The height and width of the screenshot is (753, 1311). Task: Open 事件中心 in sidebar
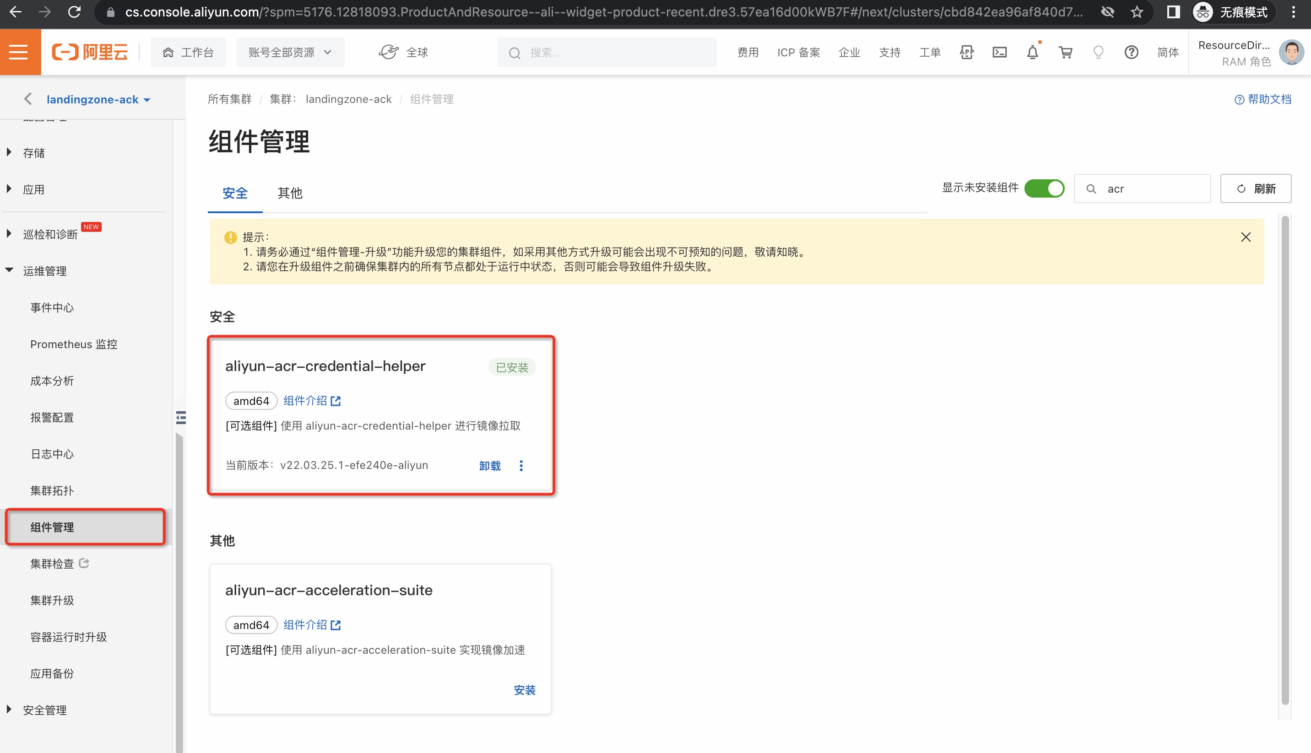point(52,307)
